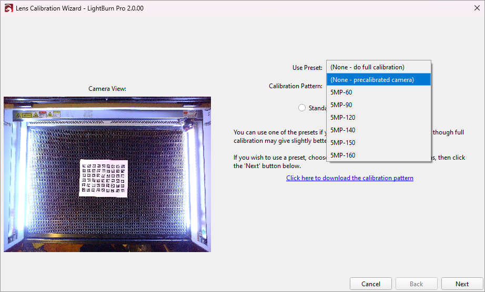This screenshot has width=485, height=292.
Task: Choose 5MP-120 from the preset list
Action: [343, 118]
